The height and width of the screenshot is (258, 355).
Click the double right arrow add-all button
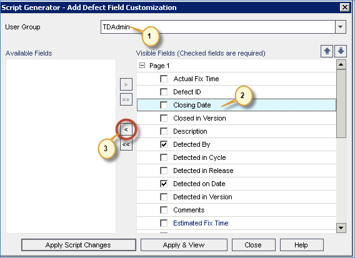[126, 99]
